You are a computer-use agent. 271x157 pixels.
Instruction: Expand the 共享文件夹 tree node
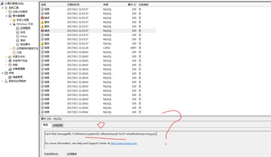6,57
